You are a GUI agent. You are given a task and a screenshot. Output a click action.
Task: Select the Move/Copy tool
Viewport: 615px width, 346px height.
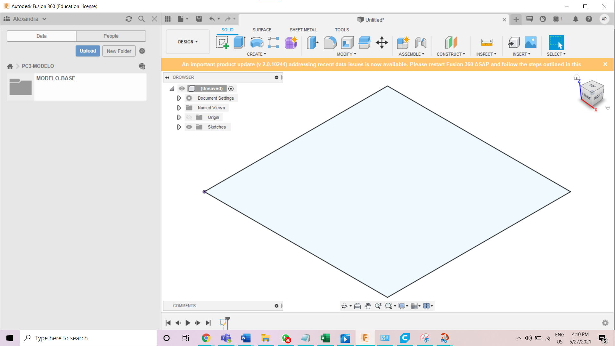pos(382,42)
